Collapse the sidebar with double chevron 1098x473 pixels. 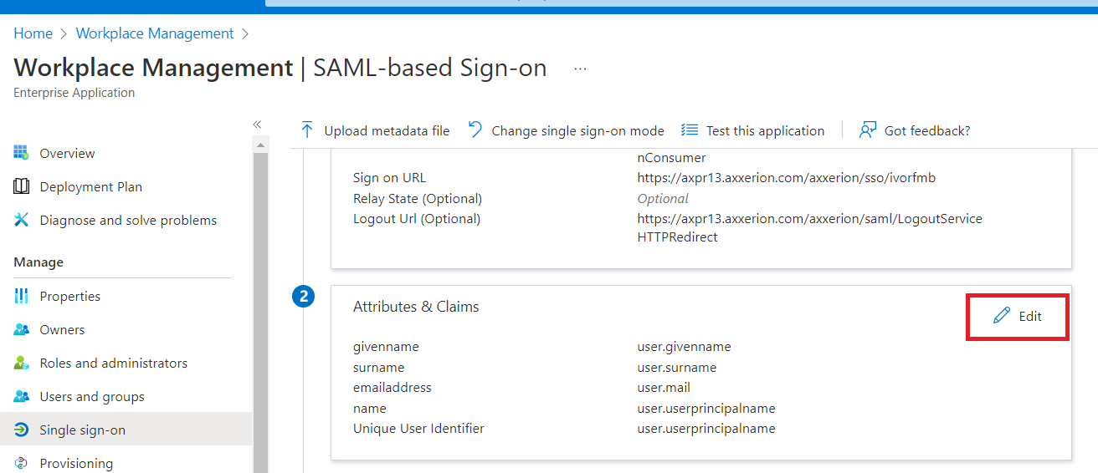pos(257,125)
